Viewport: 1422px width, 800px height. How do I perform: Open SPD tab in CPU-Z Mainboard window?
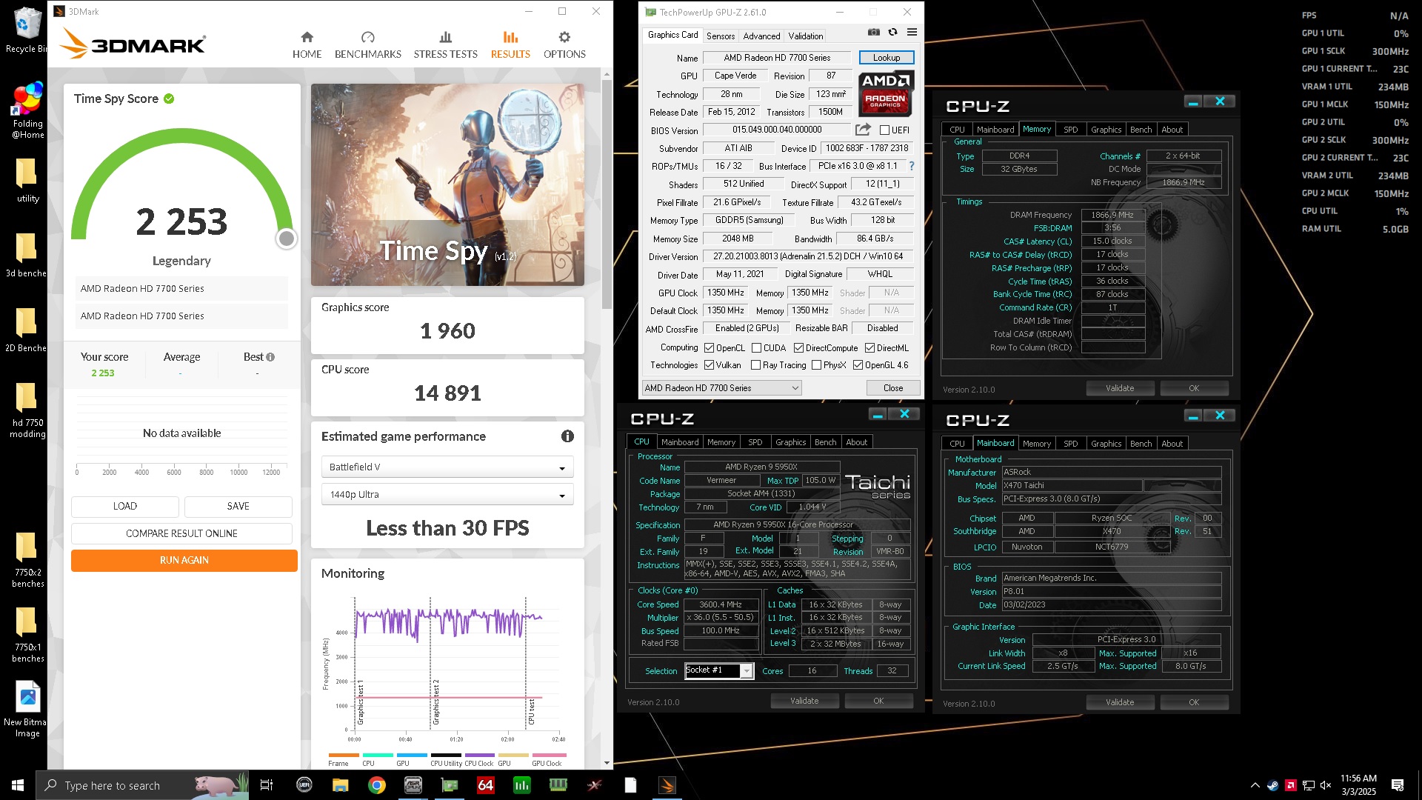coord(1070,444)
